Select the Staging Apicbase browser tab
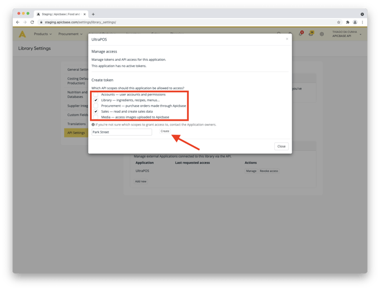 click(60, 15)
